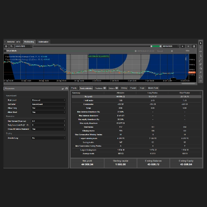Switch to the Backtesting tab
207x207 pixels.
pyautogui.click(x=29, y=42)
